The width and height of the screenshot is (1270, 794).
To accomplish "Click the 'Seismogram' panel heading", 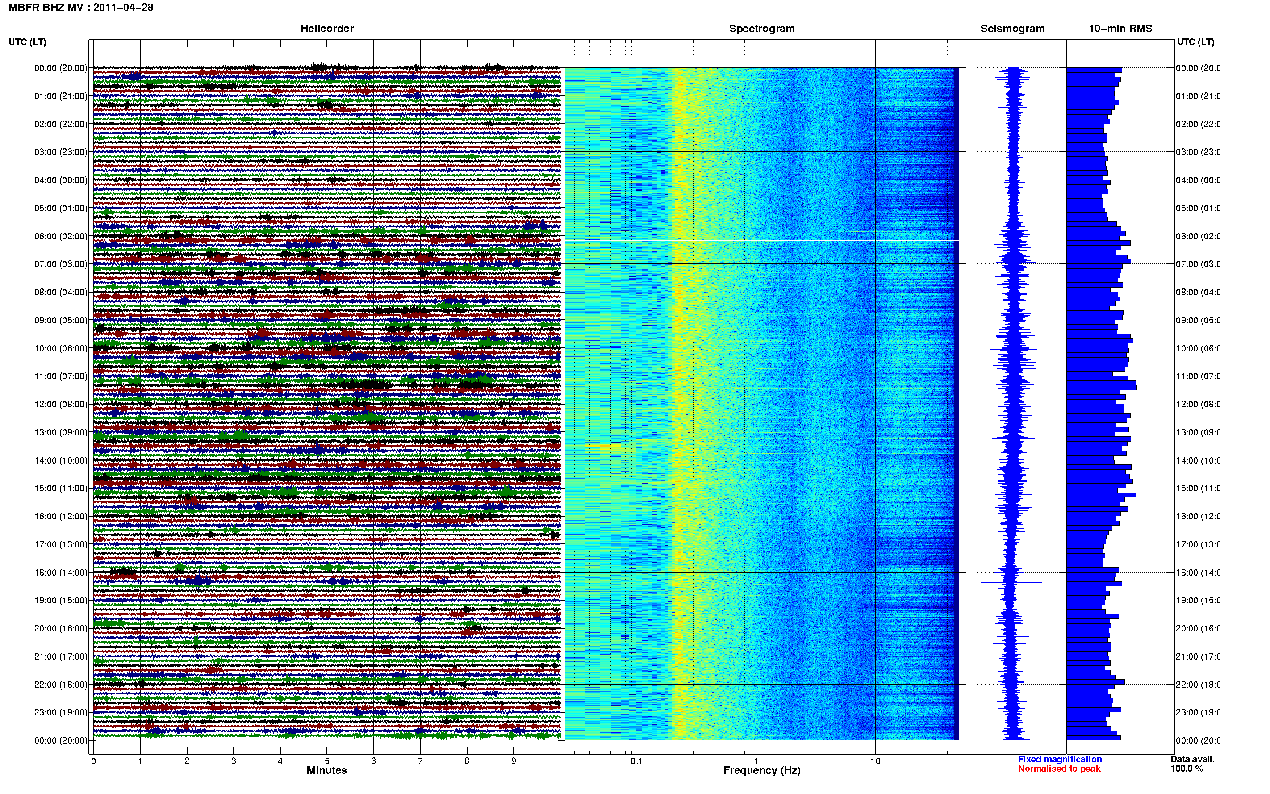I will coord(1012,29).
